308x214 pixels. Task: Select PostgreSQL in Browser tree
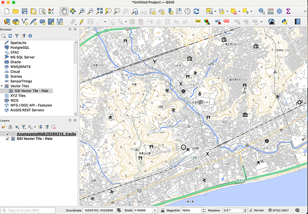(20, 48)
